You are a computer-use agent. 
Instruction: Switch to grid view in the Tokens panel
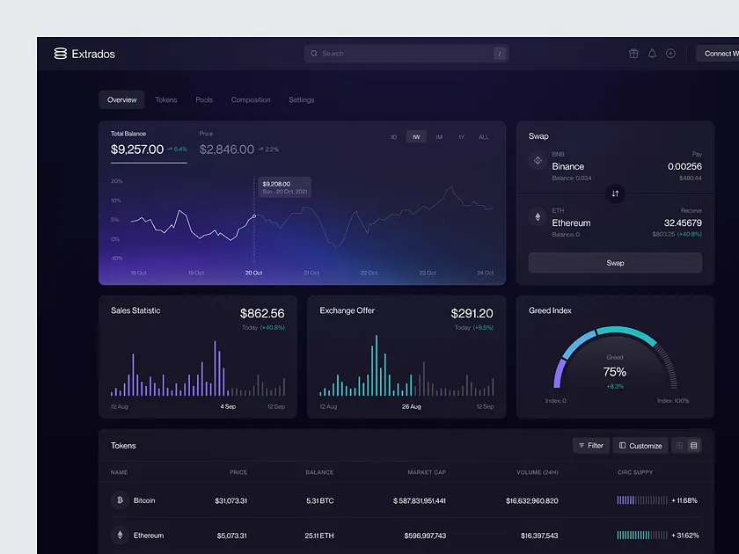coord(680,445)
